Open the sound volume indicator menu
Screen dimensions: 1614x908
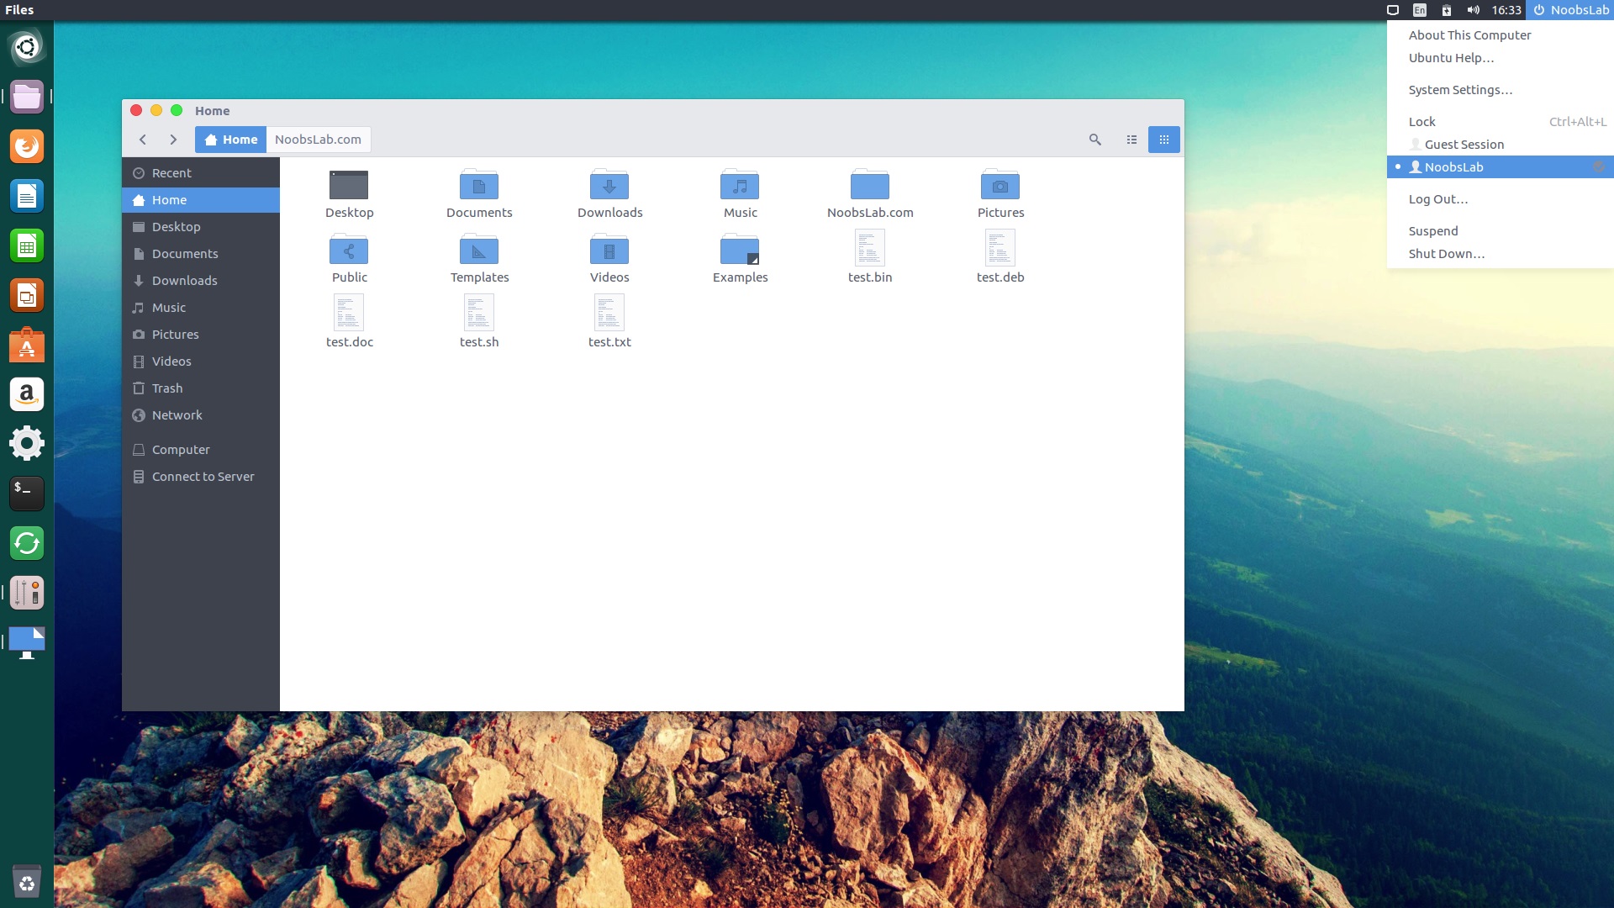[x=1473, y=10]
